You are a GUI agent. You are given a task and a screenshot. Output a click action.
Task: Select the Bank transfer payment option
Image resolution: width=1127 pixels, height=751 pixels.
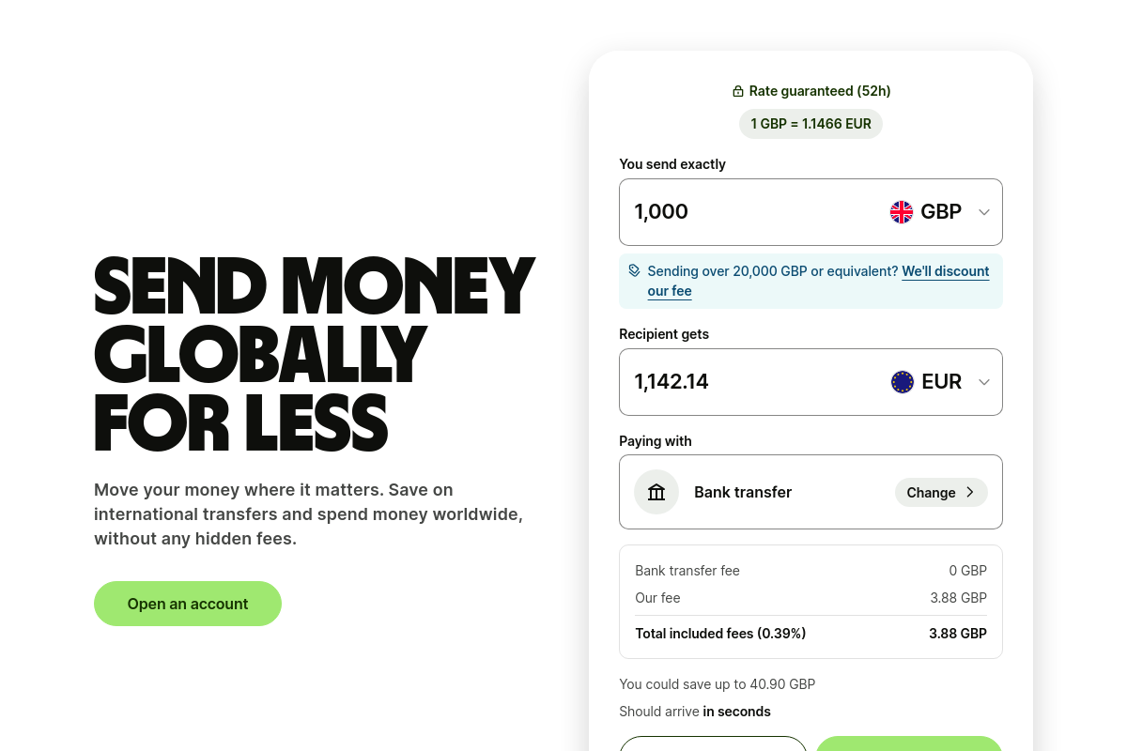click(x=743, y=492)
